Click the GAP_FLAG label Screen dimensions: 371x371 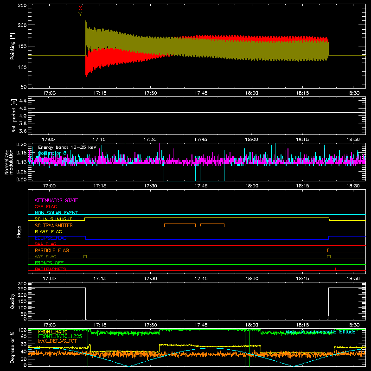45,206
